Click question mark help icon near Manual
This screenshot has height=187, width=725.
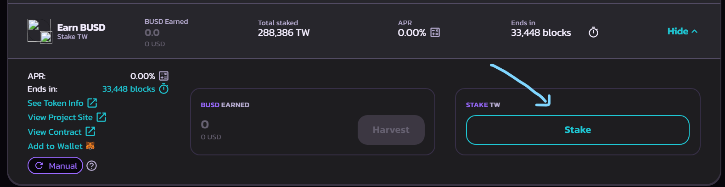click(92, 166)
